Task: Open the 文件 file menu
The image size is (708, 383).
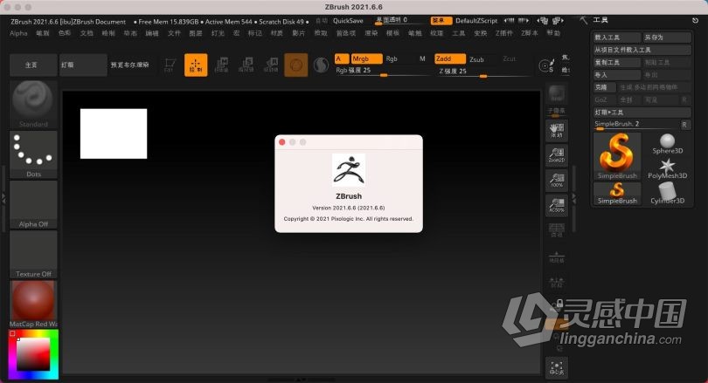Action: point(174,33)
